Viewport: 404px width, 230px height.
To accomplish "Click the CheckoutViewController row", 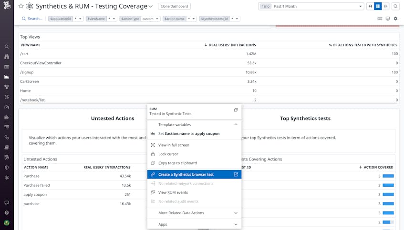I will (209, 63).
